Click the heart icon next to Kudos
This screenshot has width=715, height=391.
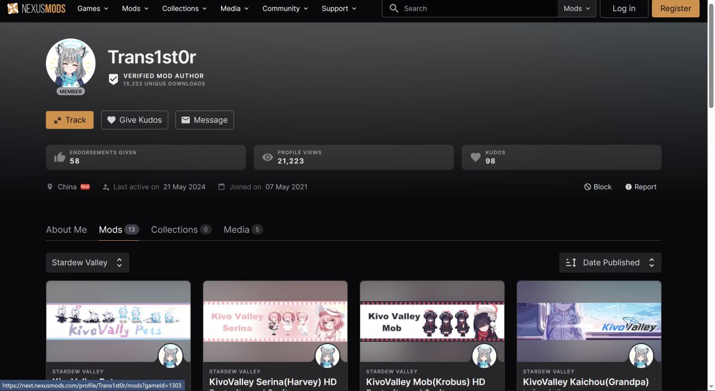click(x=475, y=158)
